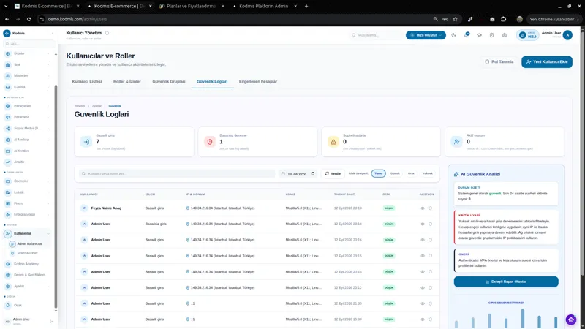View details eye icon for 23:16 login row

423,240
